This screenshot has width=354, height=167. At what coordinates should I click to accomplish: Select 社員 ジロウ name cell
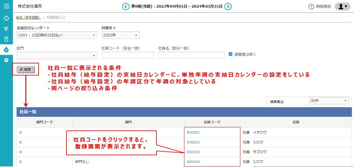point(296,142)
